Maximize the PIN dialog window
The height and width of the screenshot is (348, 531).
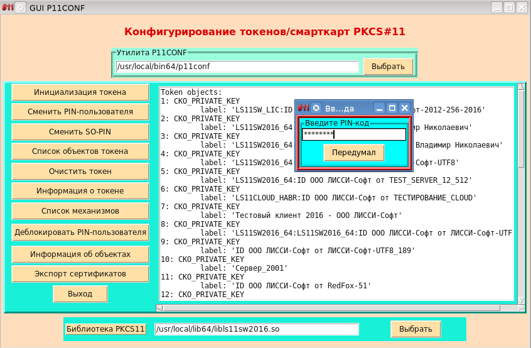coord(392,108)
